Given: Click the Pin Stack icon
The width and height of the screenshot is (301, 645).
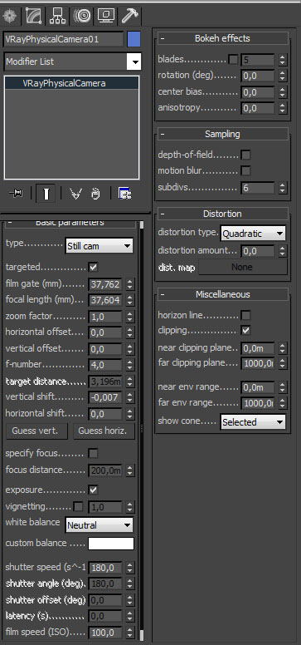Looking at the screenshot, I should 17,193.
